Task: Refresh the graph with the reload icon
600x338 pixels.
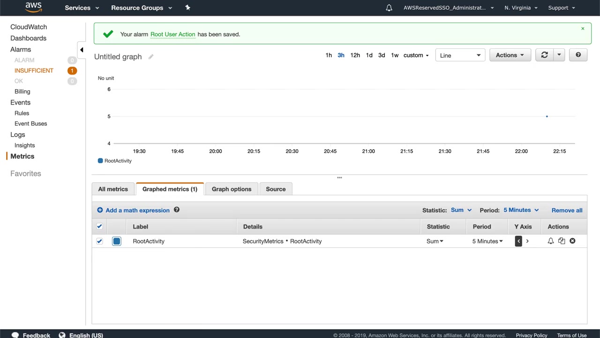Action: click(544, 55)
